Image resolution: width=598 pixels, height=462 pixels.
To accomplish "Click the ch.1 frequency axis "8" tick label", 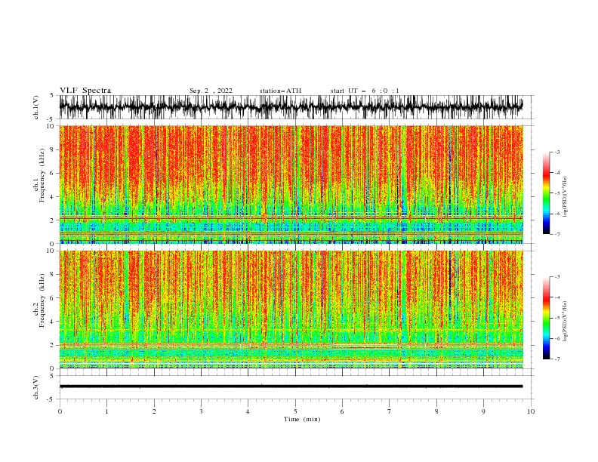I will click(53, 149).
